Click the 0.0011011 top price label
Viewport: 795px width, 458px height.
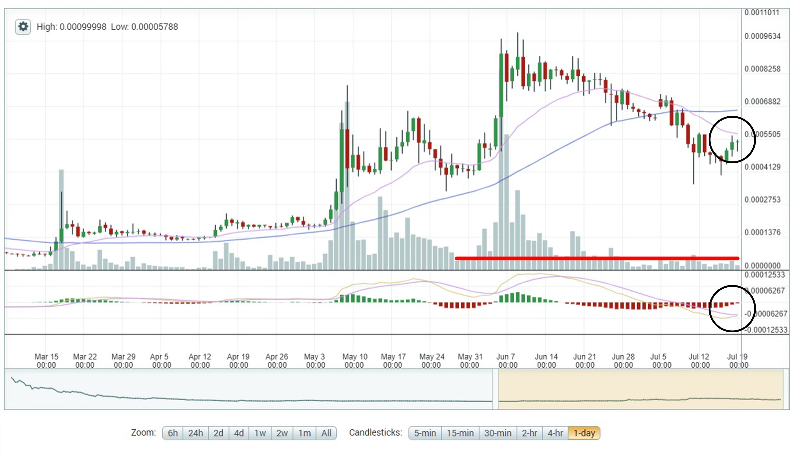click(x=762, y=12)
